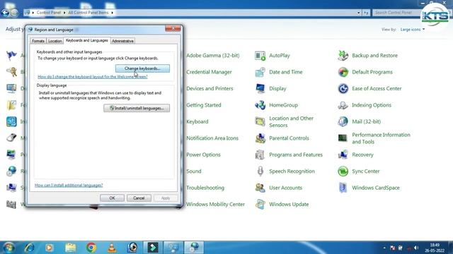
Task: Open the Sync Center icon
Action: coord(343,171)
